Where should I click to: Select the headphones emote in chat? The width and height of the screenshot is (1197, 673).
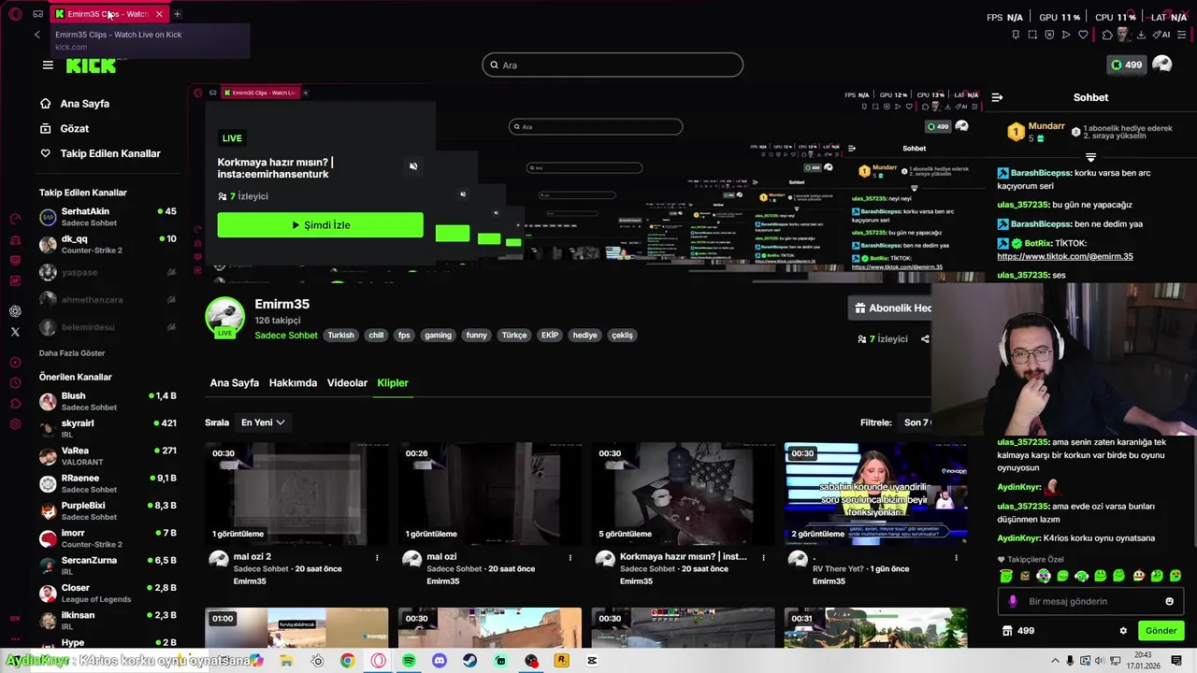click(1081, 576)
